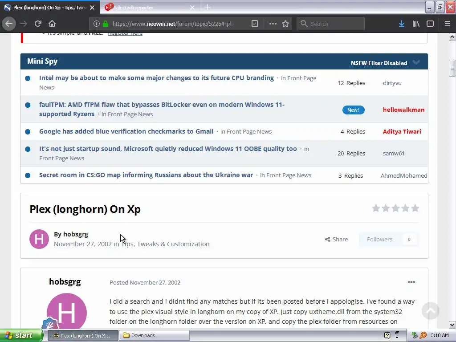The image size is (456, 342).
Task: Open hobsgrg's large post avatar
Action: 67,311
